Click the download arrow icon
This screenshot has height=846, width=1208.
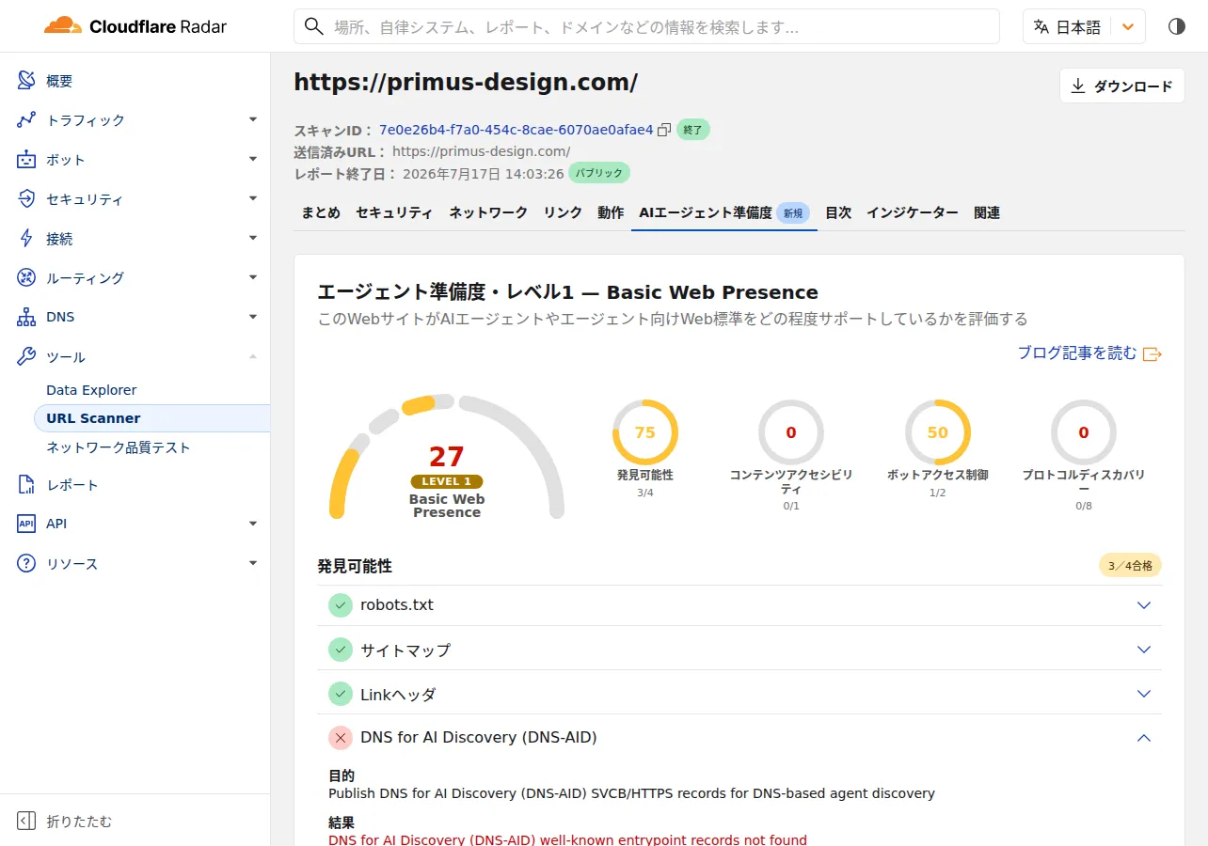(1078, 86)
